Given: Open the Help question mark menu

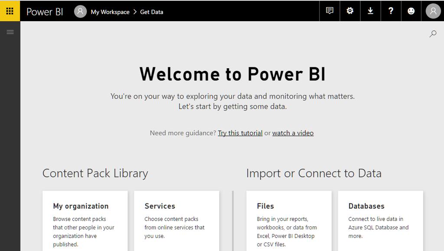Looking at the screenshot, I should point(391,11).
